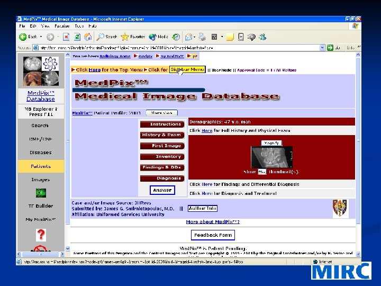
Task: Click the IE Back arrow icon
Action: [23, 37]
